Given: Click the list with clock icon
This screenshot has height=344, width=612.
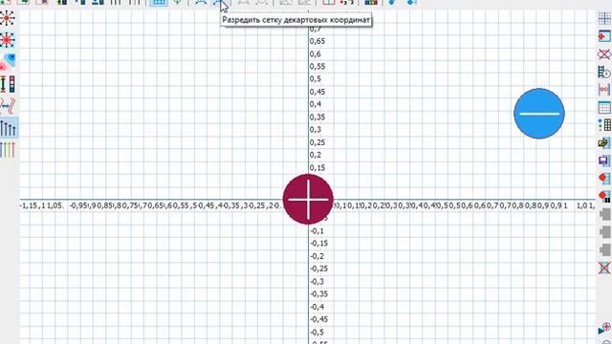Looking at the screenshot, I should click(604, 73).
